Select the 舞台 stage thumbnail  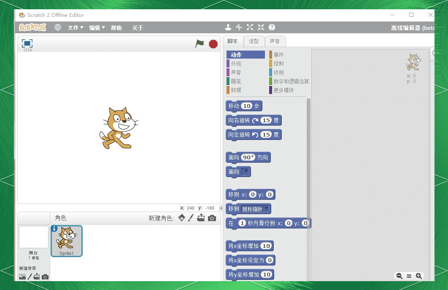click(34, 237)
